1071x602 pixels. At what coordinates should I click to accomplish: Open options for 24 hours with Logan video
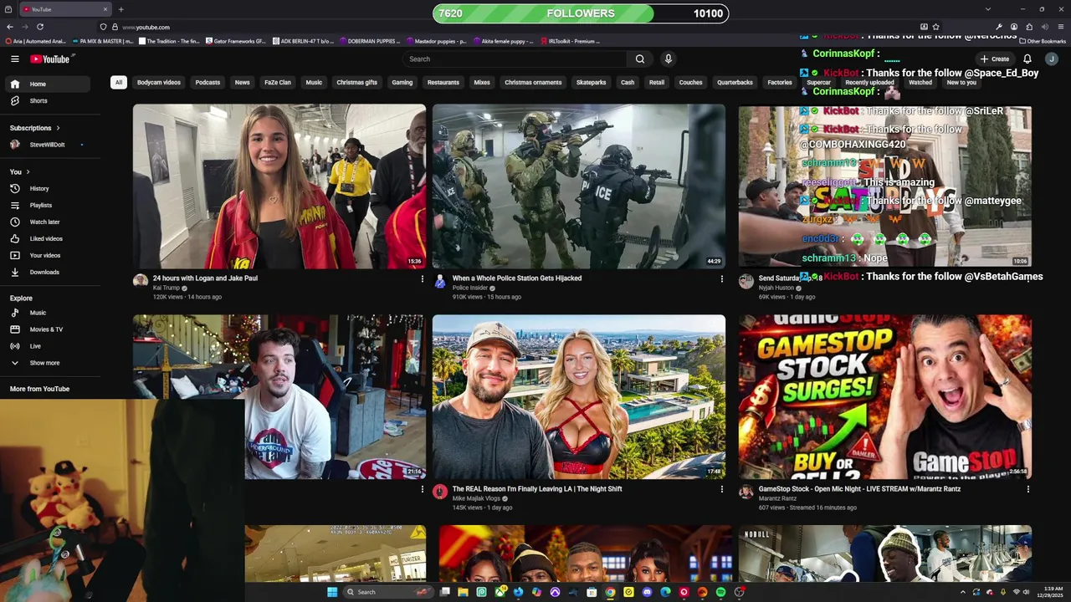(422, 278)
